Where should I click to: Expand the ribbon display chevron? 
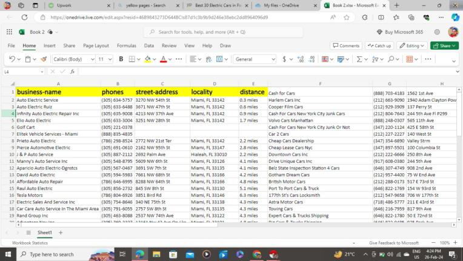454,61
